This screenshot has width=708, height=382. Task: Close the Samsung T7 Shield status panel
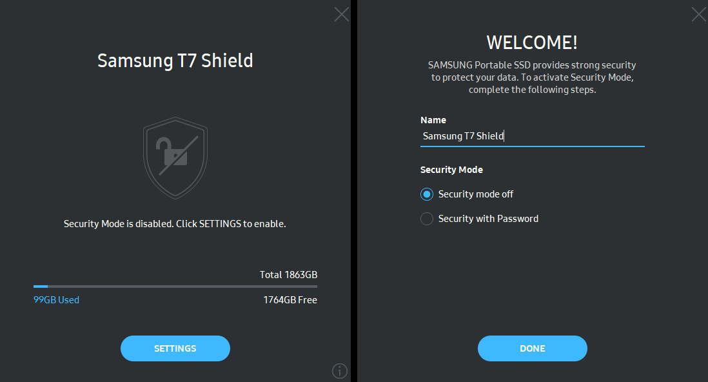[341, 14]
